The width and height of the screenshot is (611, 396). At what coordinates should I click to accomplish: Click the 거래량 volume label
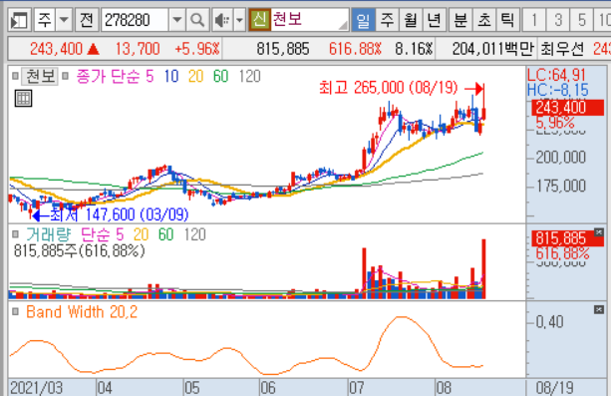click(x=49, y=234)
